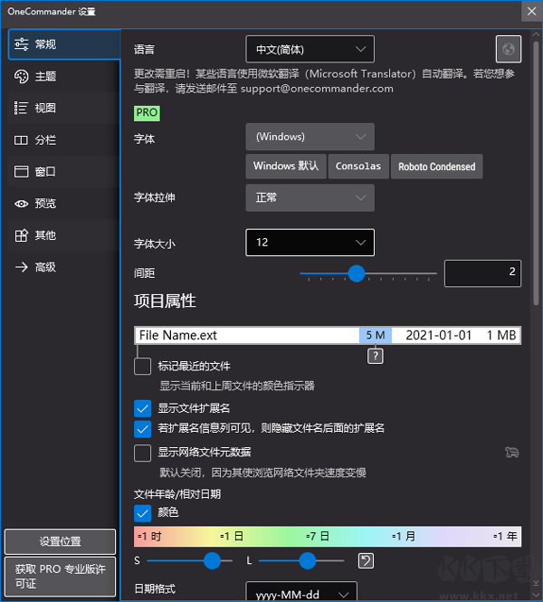This screenshot has height=602, width=543.
Task: Click the 间距 spacing slider handle
Action: [x=357, y=273]
